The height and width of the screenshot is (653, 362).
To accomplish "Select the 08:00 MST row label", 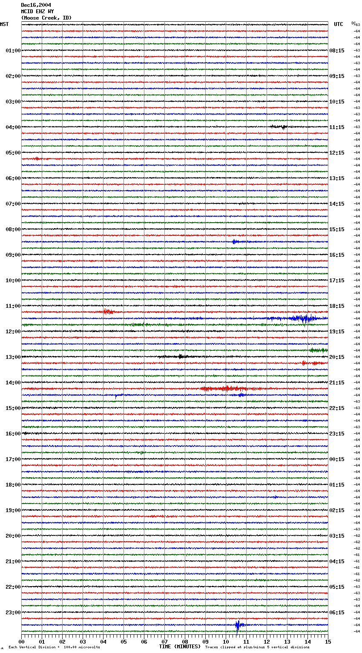I will point(13,229).
